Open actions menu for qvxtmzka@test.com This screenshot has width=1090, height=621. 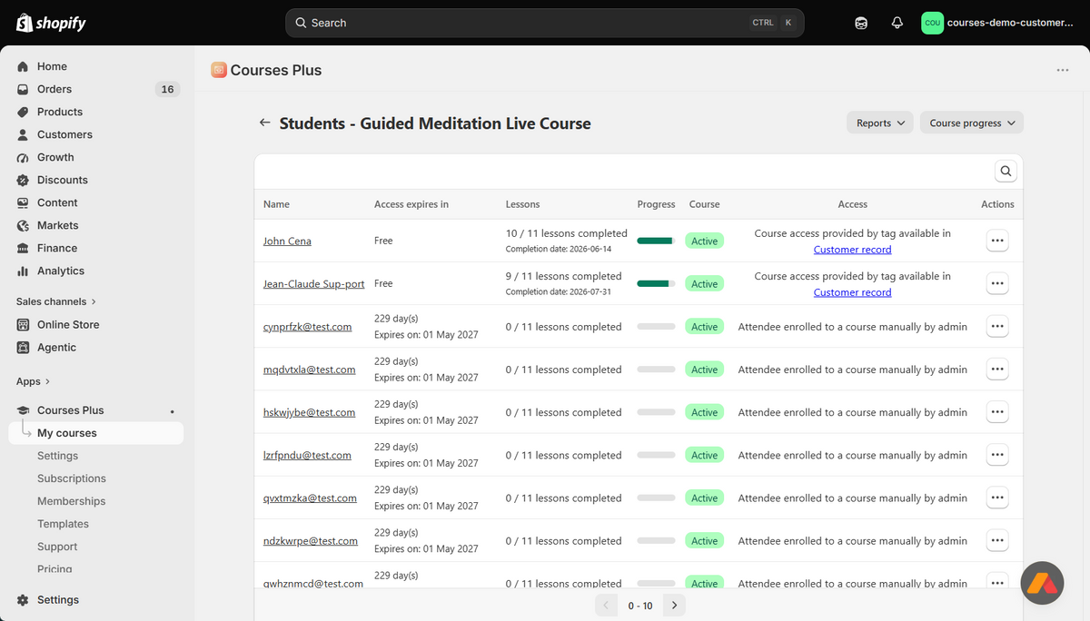coord(997,498)
